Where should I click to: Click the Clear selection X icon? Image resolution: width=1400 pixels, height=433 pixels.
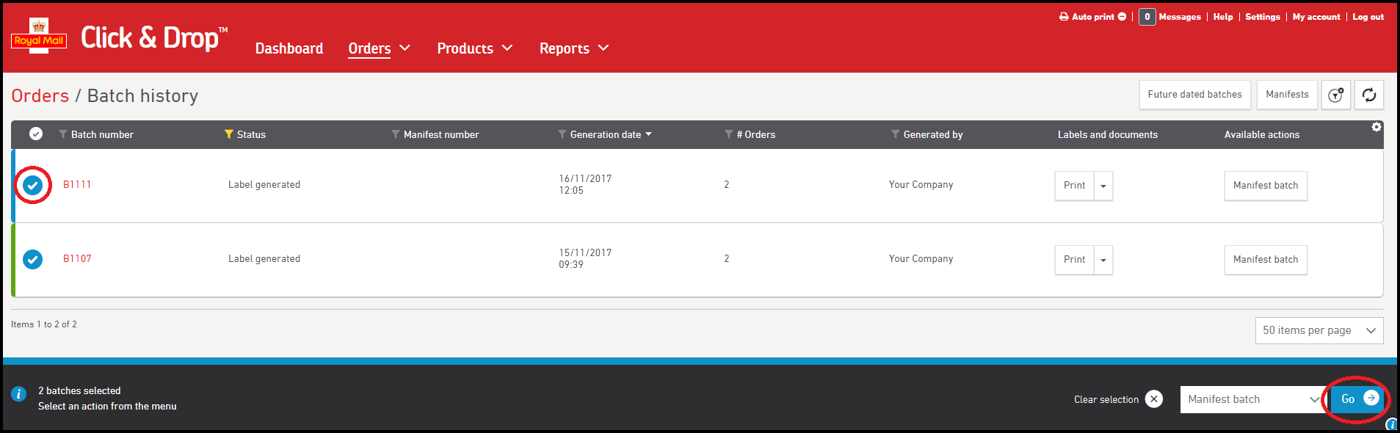click(x=1153, y=399)
